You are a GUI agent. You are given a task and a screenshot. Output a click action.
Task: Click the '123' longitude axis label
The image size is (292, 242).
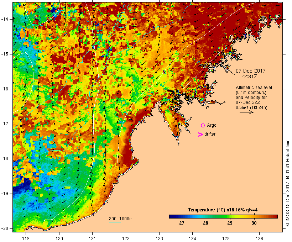159,238
